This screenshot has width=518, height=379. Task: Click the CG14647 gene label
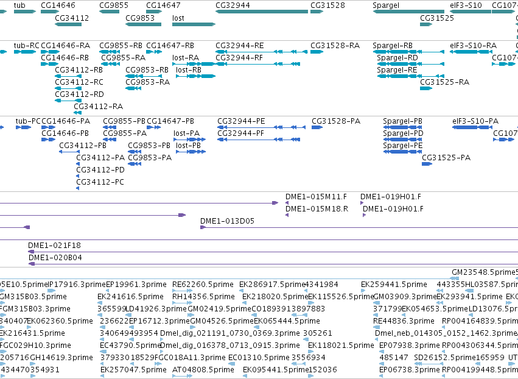[x=164, y=5]
